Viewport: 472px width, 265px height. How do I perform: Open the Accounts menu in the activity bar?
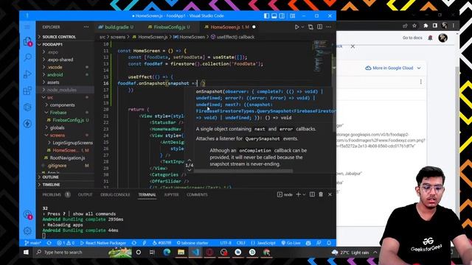[x=27, y=214]
